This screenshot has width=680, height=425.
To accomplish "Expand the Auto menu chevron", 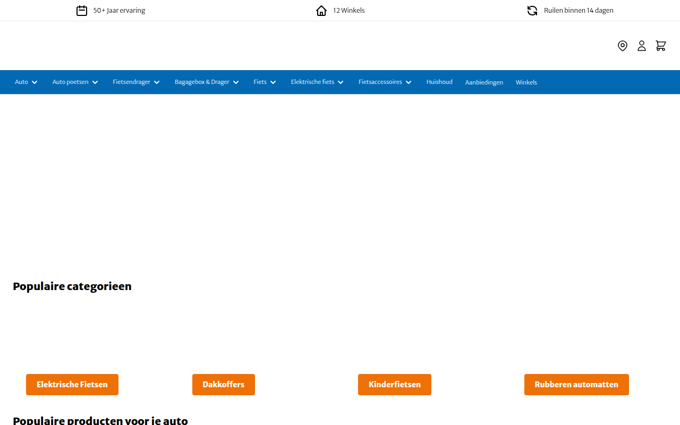I will tap(35, 82).
